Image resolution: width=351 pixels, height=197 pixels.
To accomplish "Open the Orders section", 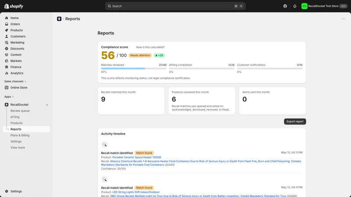I will click(15, 24).
